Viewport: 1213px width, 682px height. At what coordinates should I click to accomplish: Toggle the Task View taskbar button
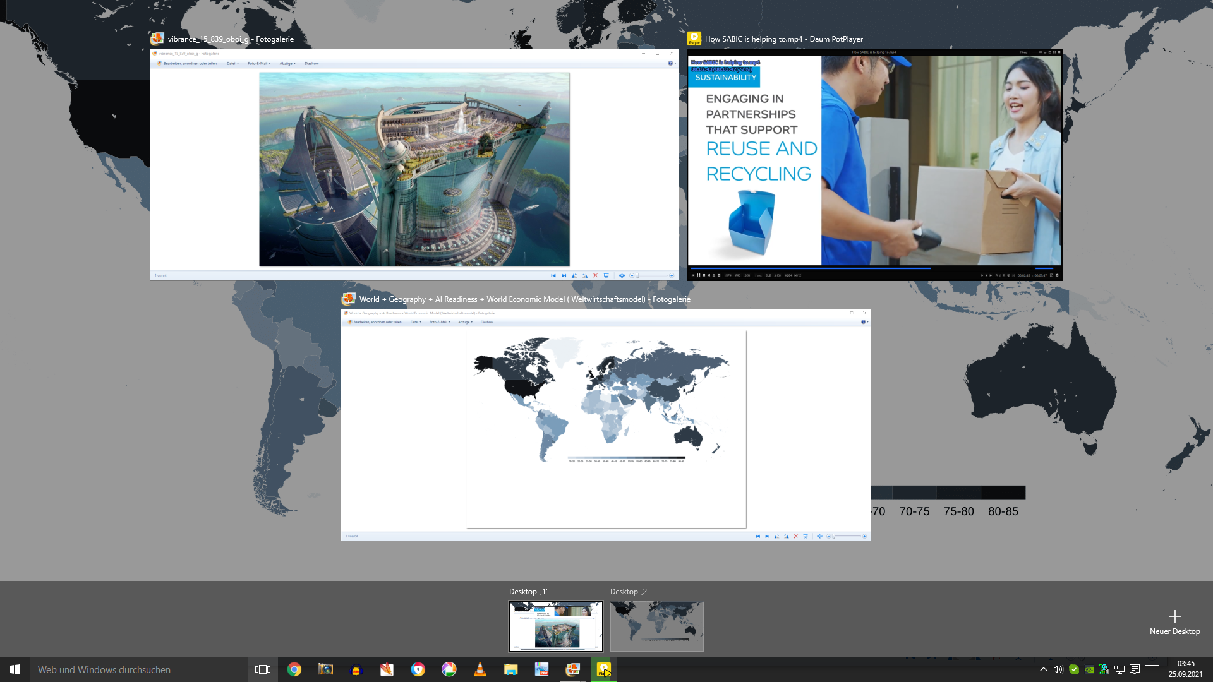[x=263, y=669]
